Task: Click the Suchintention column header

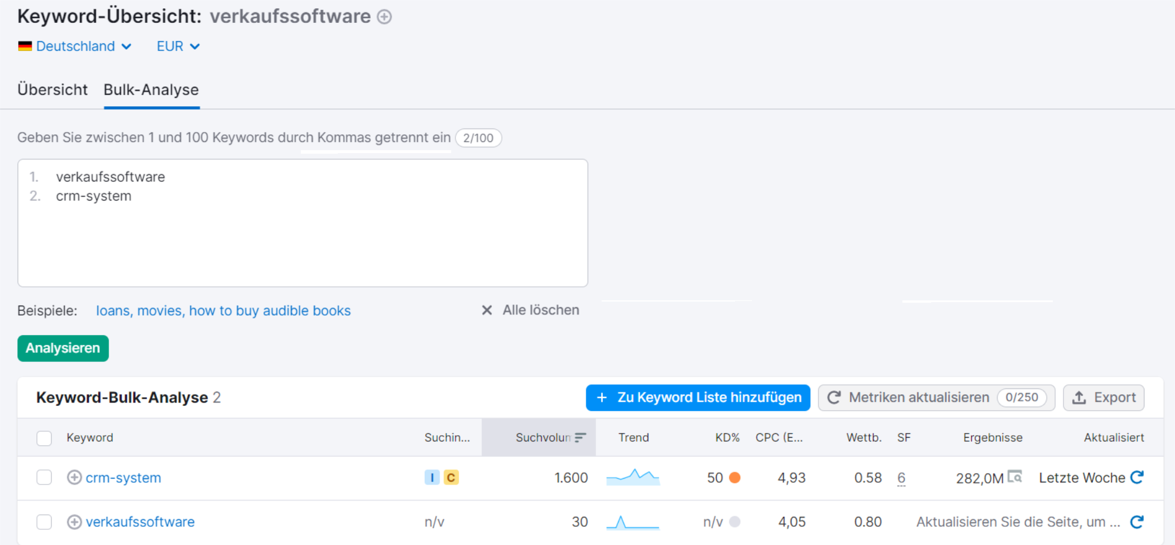Action: (x=447, y=438)
